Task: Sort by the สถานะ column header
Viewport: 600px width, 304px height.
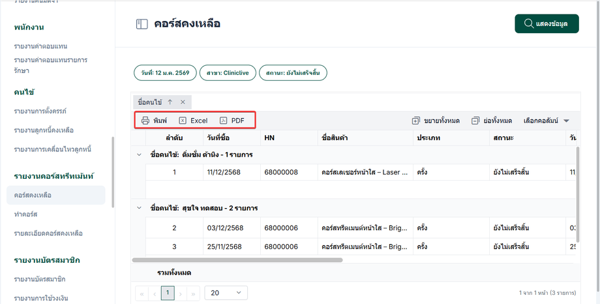Action: click(528, 138)
